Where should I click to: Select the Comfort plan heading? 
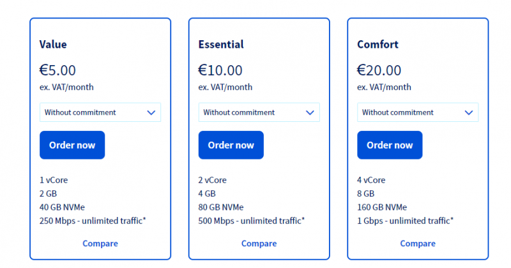[378, 44]
